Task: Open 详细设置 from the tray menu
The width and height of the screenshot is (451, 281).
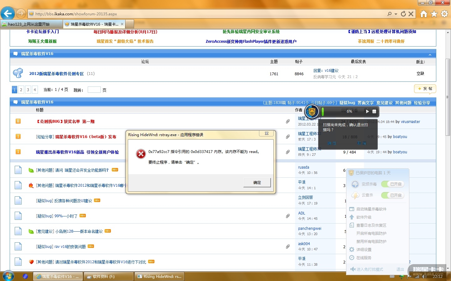Action: point(364,249)
